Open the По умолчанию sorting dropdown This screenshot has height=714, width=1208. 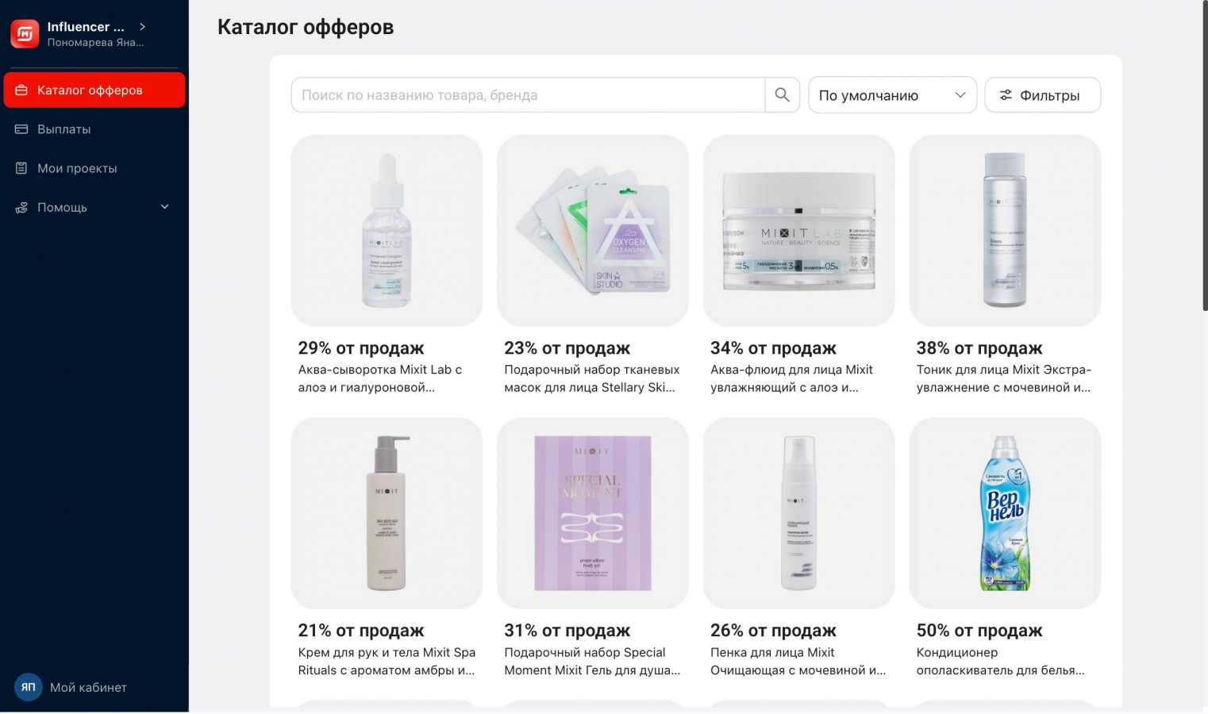coord(892,95)
